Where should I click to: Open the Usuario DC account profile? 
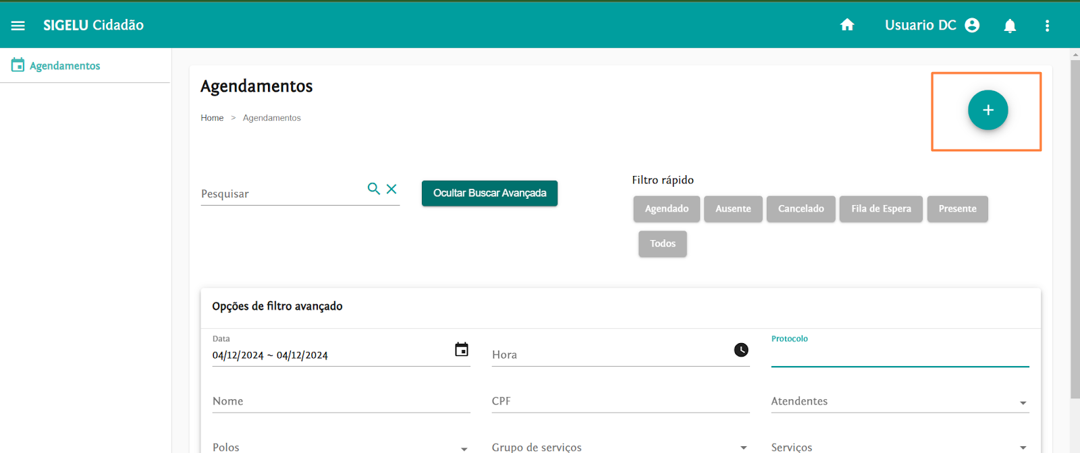(932, 25)
